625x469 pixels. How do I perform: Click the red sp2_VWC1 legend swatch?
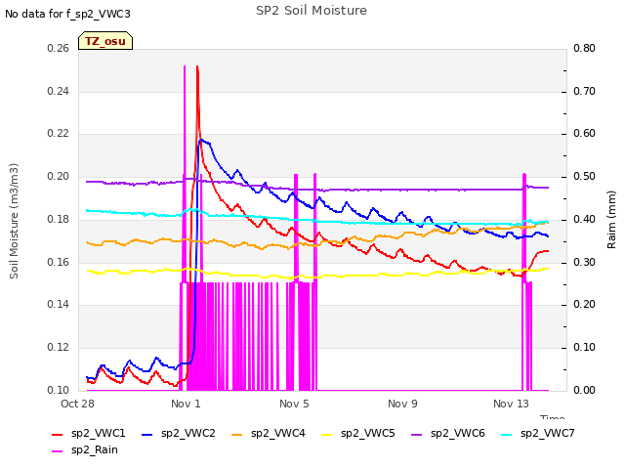(58, 435)
